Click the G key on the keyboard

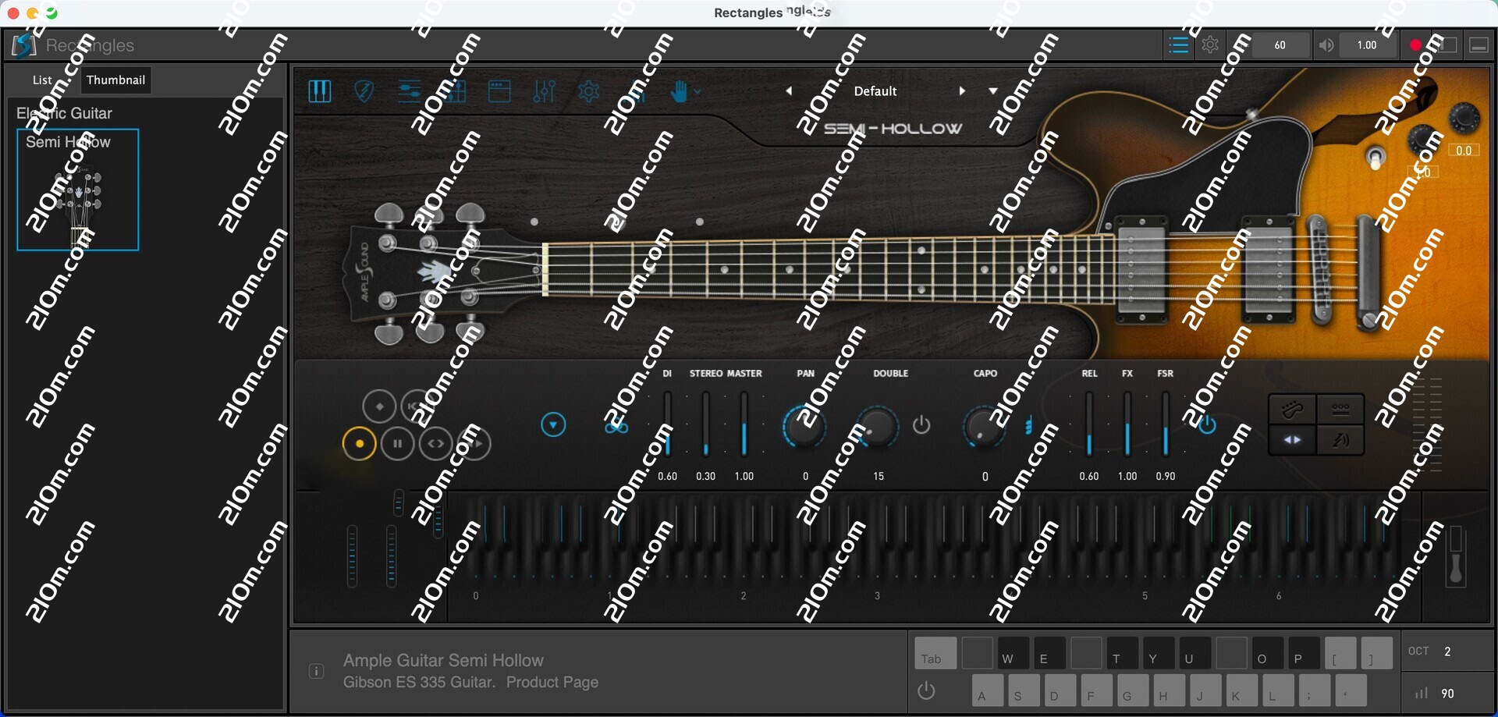coord(1133,690)
